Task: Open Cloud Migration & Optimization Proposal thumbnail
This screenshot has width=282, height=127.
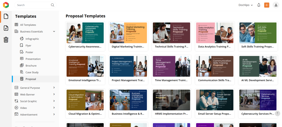Action: [85, 100]
